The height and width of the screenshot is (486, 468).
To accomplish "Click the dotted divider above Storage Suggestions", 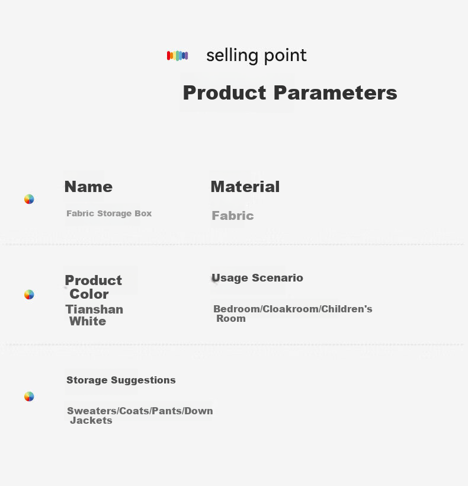I will [234, 344].
